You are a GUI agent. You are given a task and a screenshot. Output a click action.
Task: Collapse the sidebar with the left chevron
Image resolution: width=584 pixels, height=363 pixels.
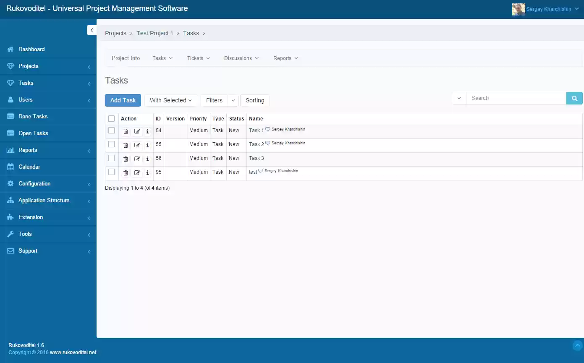[92, 30]
